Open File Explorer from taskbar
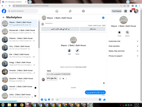This screenshot has height=107, width=142. 9,105
